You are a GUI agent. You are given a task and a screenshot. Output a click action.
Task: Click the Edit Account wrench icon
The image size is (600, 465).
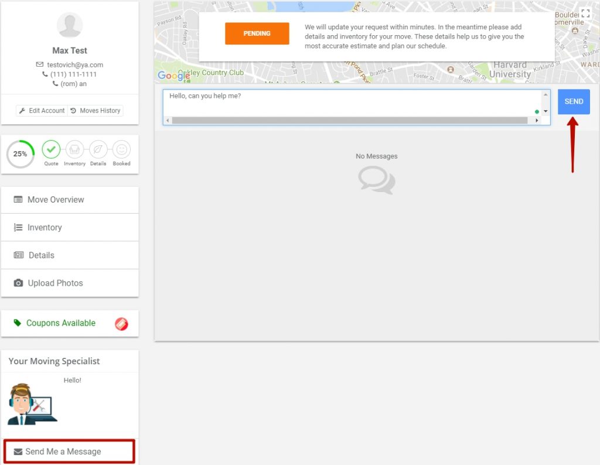(x=23, y=110)
